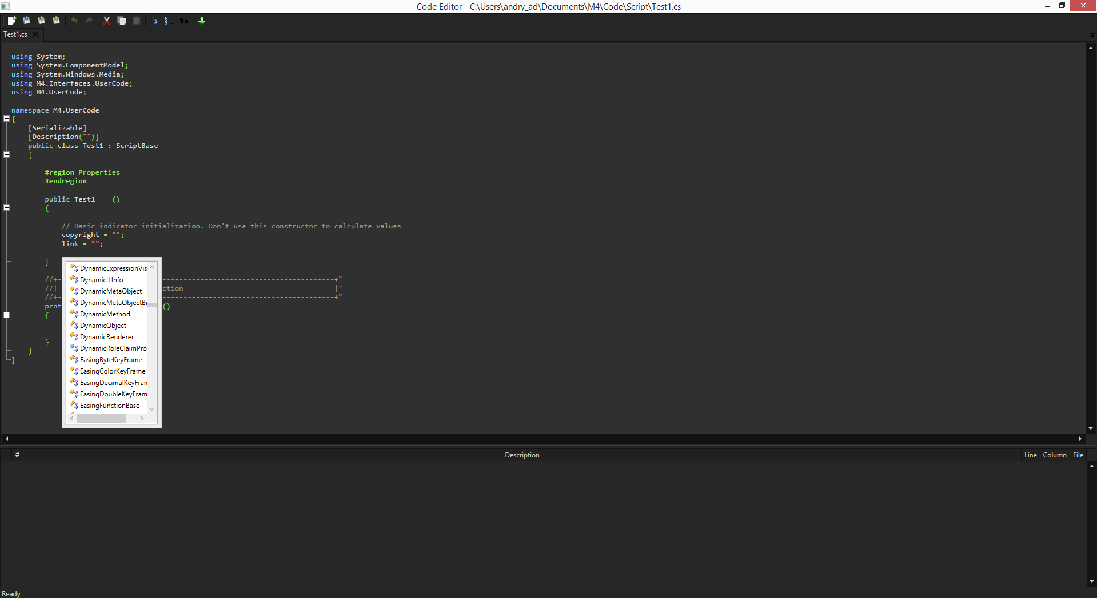
Task: Click the green down arrow compile icon
Action: pyautogui.click(x=202, y=21)
